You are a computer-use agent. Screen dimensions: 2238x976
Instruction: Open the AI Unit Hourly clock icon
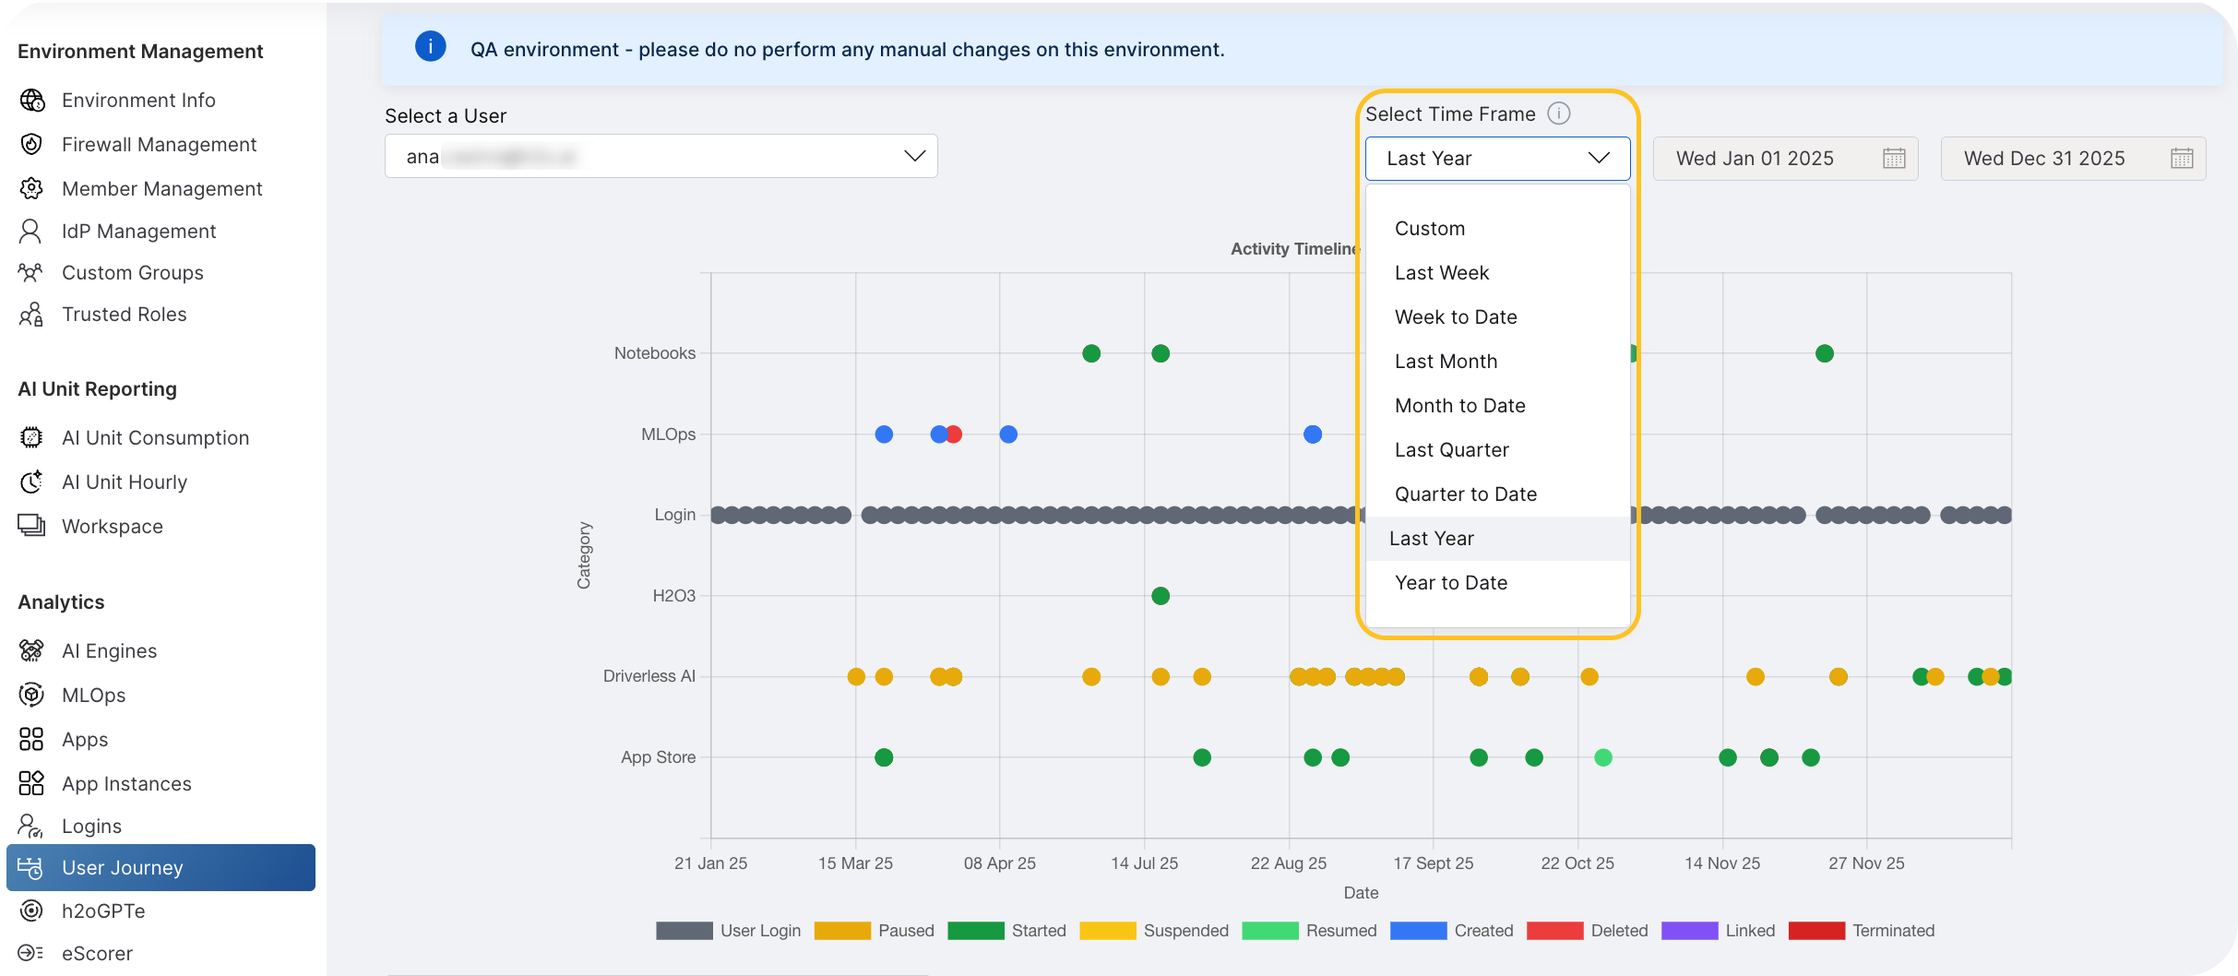[x=30, y=482]
